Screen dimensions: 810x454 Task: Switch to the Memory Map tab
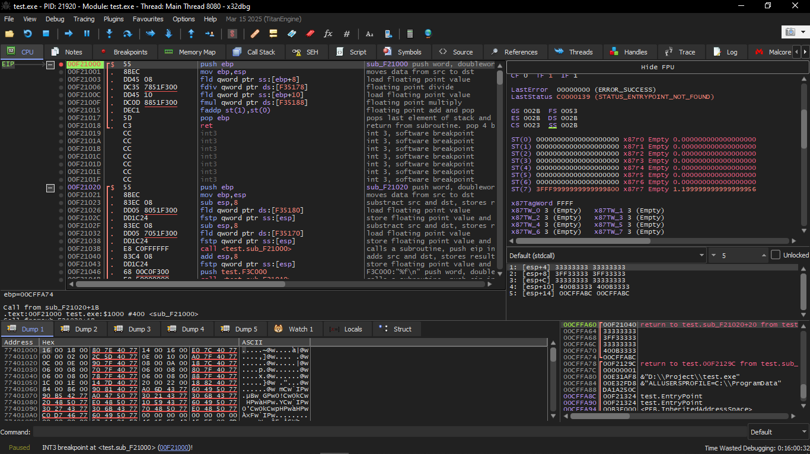[191, 52]
